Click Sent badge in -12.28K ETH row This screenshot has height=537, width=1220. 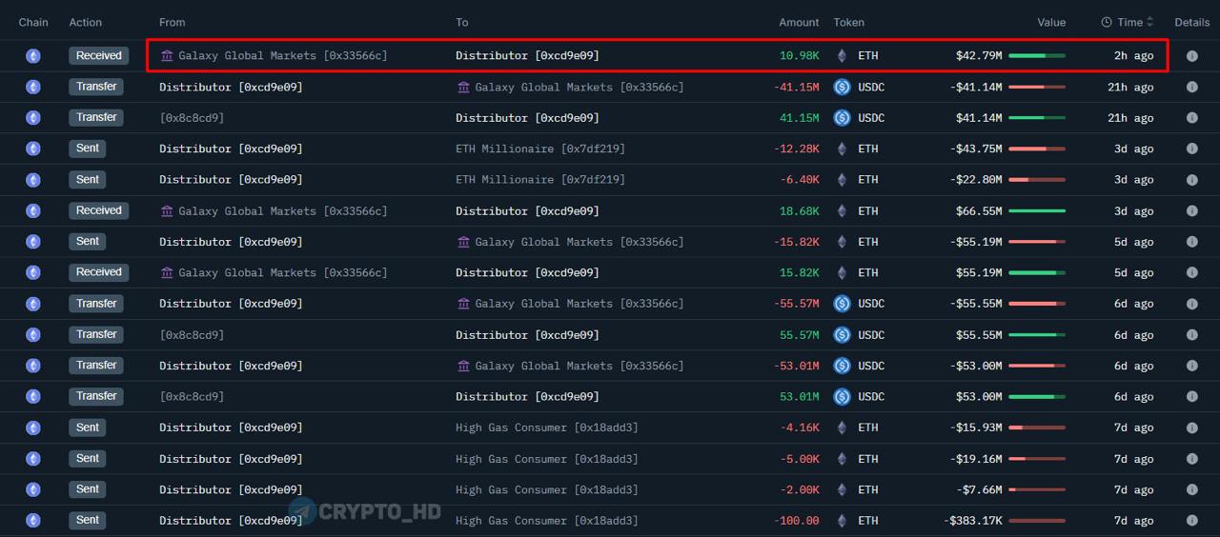(88, 149)
